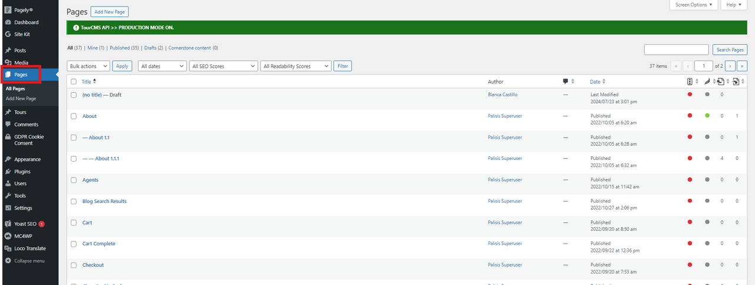This screenshot has height=285, width=755.
Task: Select the Checkout page row checkbox
Action: click(74, 265)
